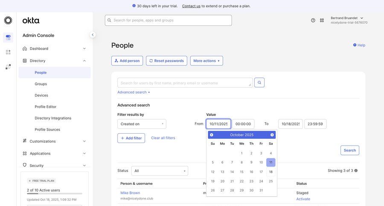The image size is (384, 206).
Task: Collapse the Advanced search toggle link
Action: point(134,92)
